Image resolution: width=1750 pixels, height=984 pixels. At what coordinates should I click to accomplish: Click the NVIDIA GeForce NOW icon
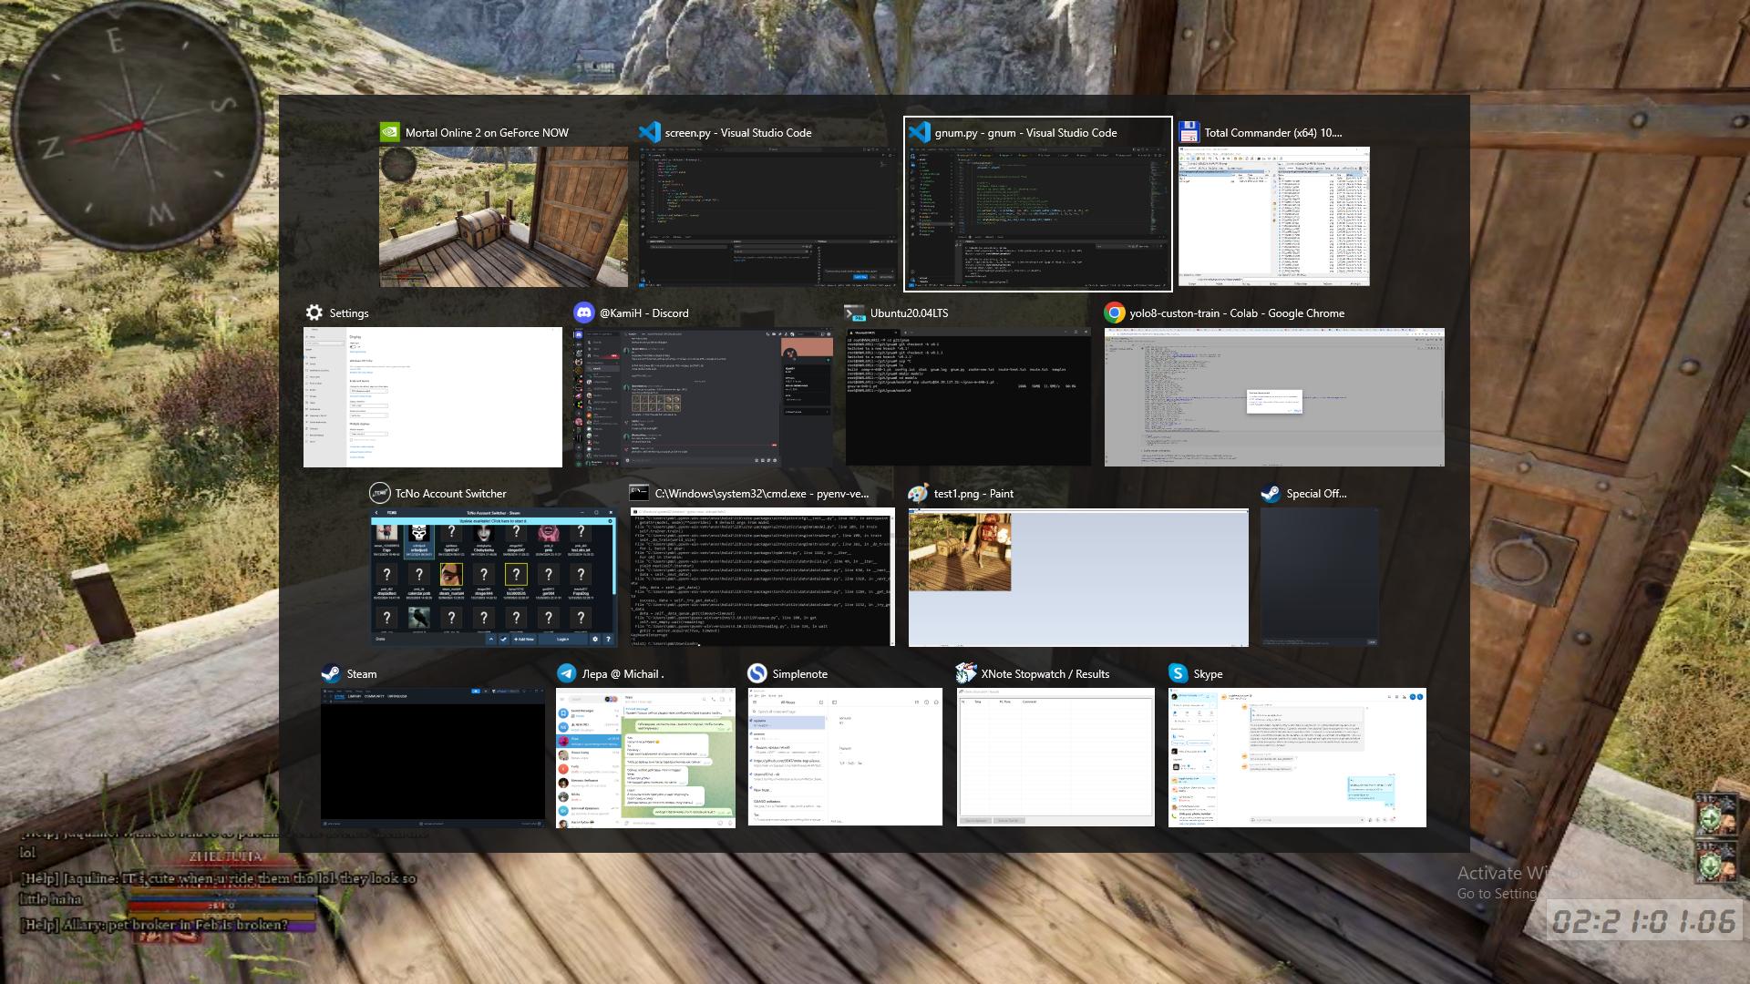click(x=389, y=132)
